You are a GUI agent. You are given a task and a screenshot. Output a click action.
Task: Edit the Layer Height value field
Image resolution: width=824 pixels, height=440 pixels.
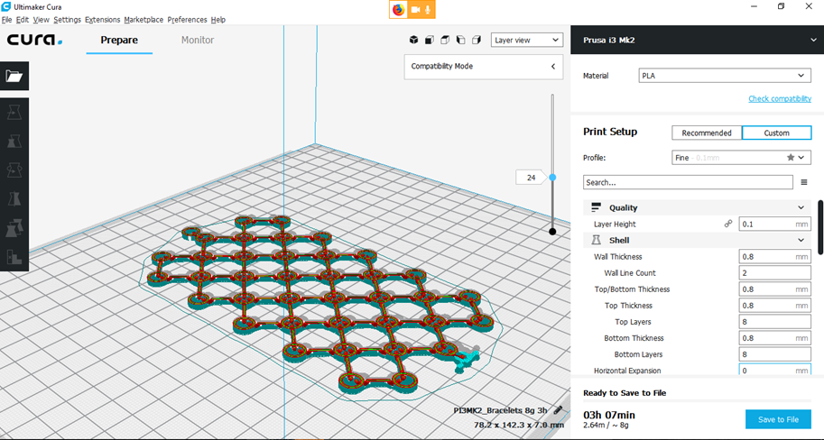coord(774,224)
